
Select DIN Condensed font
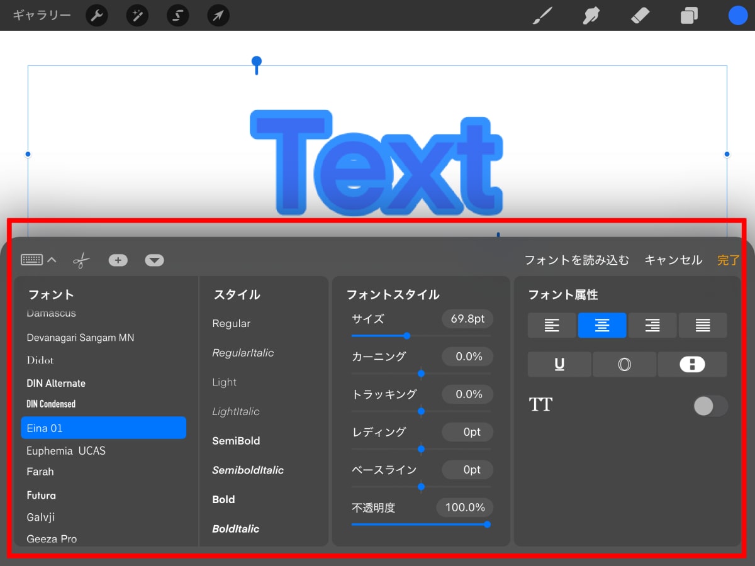coord(51,404)
